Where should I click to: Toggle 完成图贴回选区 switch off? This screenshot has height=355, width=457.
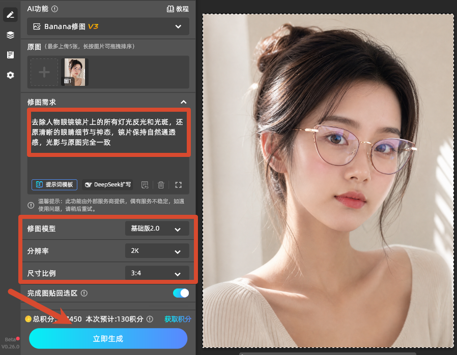pos(181,293)
